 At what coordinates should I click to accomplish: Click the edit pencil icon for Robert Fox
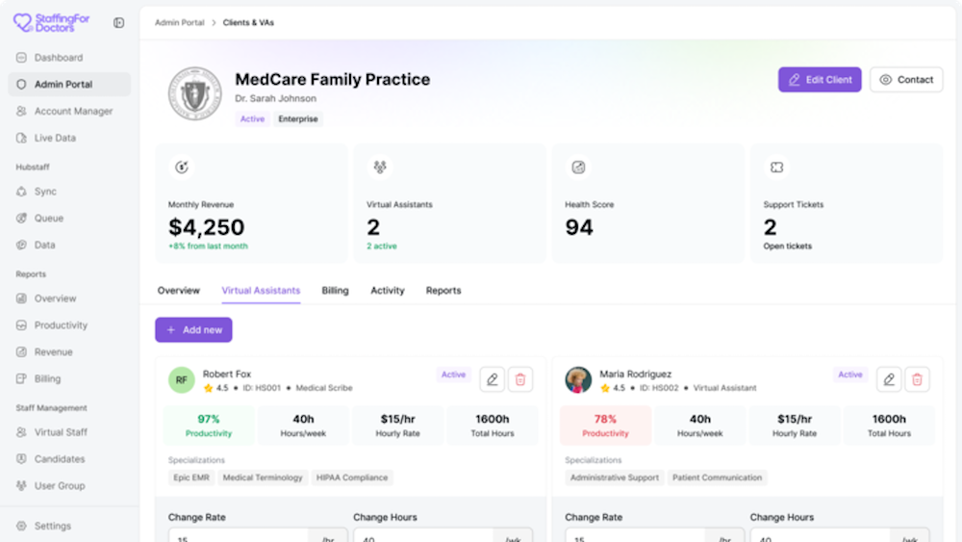click(x=493, y=379)
